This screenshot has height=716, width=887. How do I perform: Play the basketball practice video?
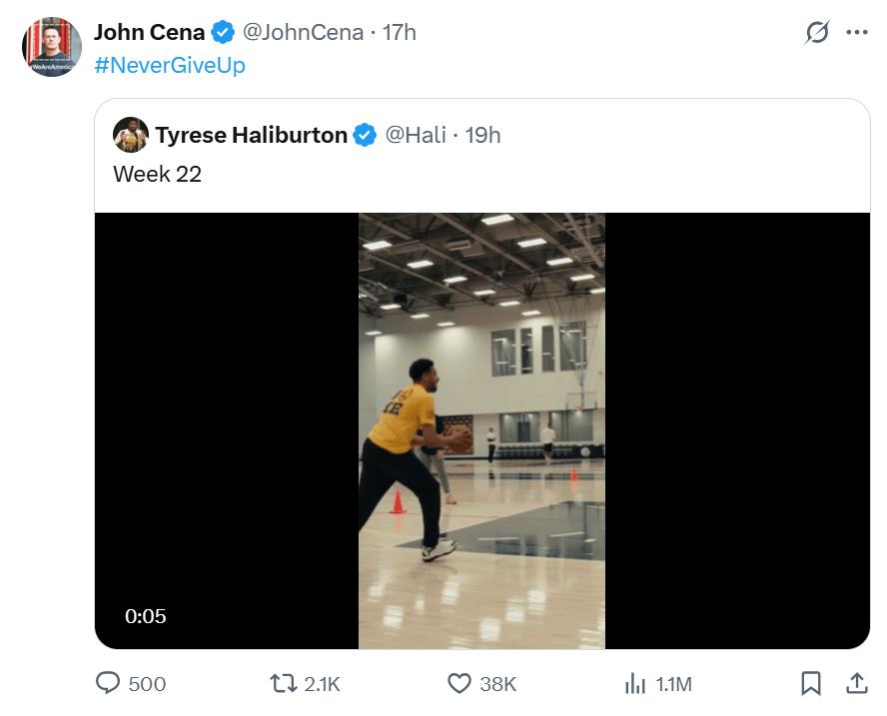[x=481, y=430]
